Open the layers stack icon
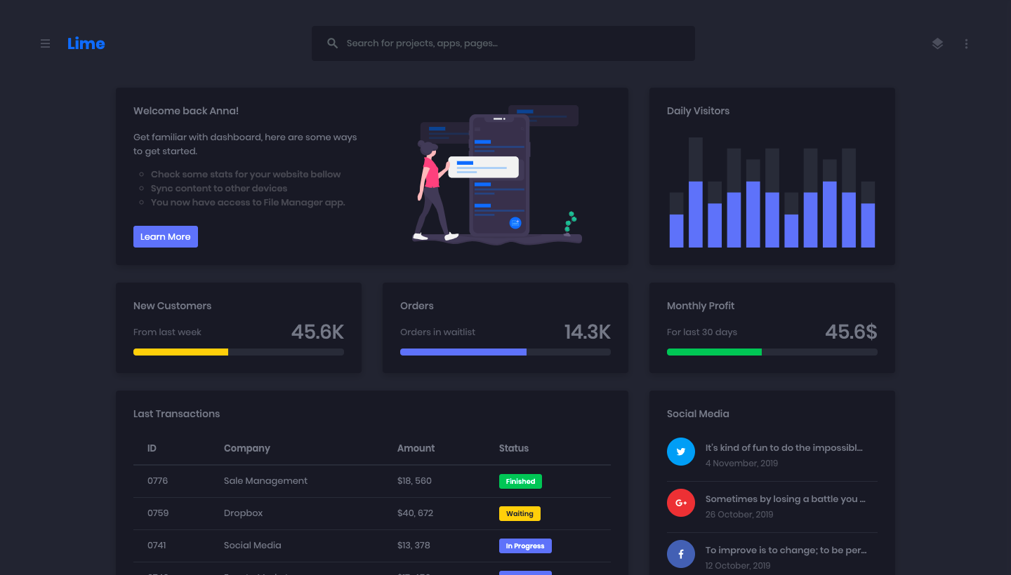The width and height of the screenshot is (1011, 575). click(937, 43)
